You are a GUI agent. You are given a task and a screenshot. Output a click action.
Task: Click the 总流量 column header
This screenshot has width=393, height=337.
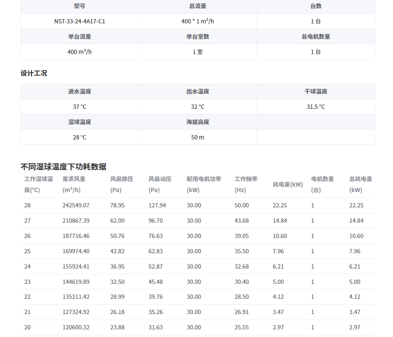click(197, 6)
